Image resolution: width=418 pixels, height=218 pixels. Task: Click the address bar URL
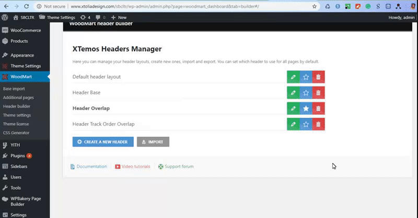(x=165, y=6)
